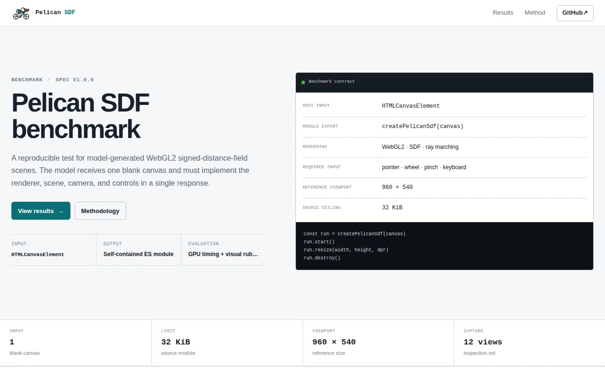Click the blank canvas caption

(x=25, y=353)
